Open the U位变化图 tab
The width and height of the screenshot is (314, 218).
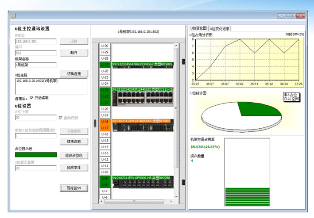198,29
